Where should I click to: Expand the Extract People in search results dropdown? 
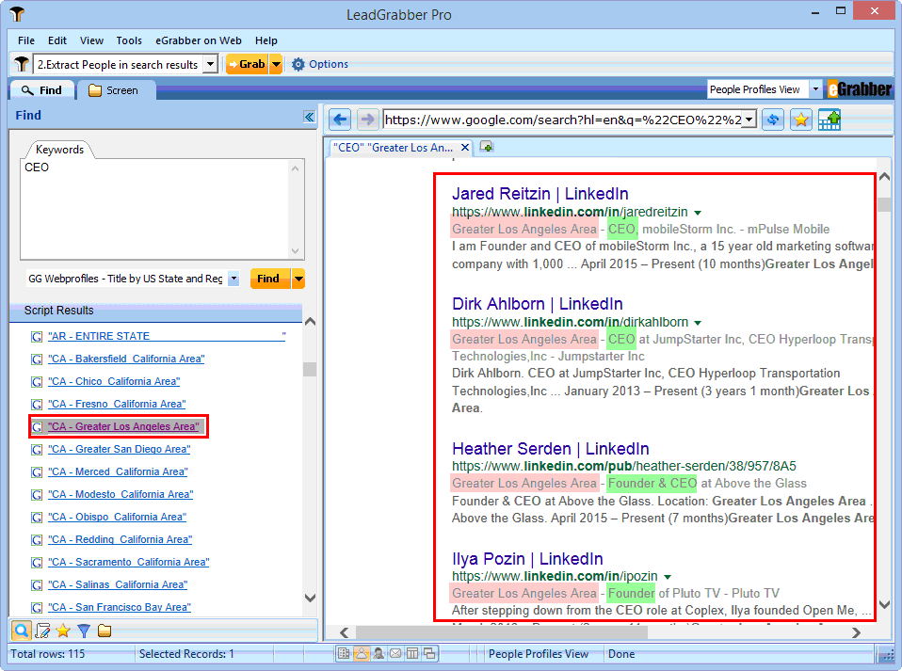coord(211,64)
